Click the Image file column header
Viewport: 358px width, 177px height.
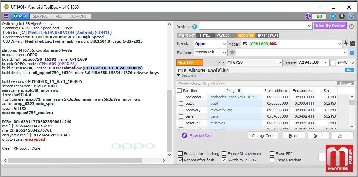(x=234, y=91)
